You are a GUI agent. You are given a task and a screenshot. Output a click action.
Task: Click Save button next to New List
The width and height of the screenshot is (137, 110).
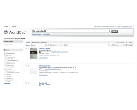pos(66,45)
